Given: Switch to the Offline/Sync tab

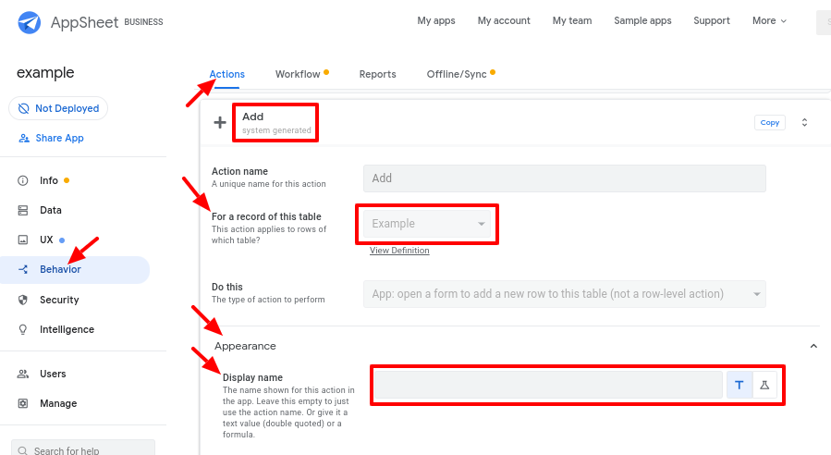Looking at the screenshot, I should pos(457,74).
